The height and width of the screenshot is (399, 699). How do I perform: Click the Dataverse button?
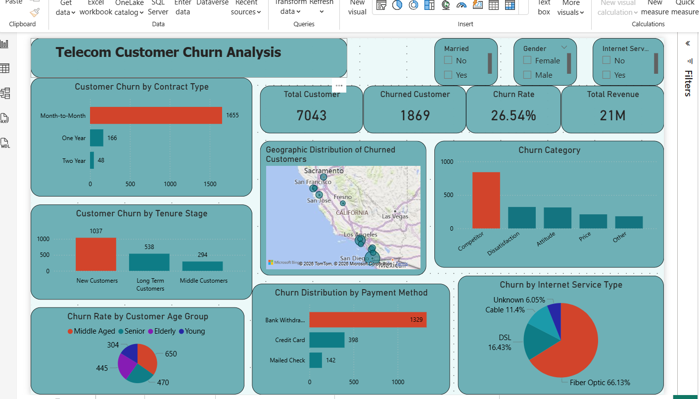point(212,2)
